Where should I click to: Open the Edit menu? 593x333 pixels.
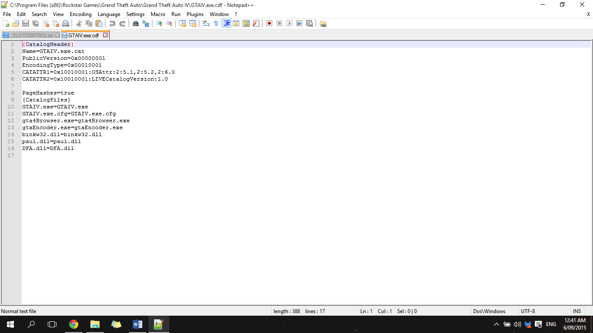(x=21, y=14)
